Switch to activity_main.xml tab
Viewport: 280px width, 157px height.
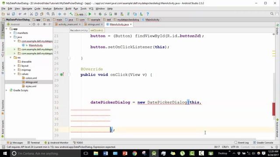click(68, 24)
